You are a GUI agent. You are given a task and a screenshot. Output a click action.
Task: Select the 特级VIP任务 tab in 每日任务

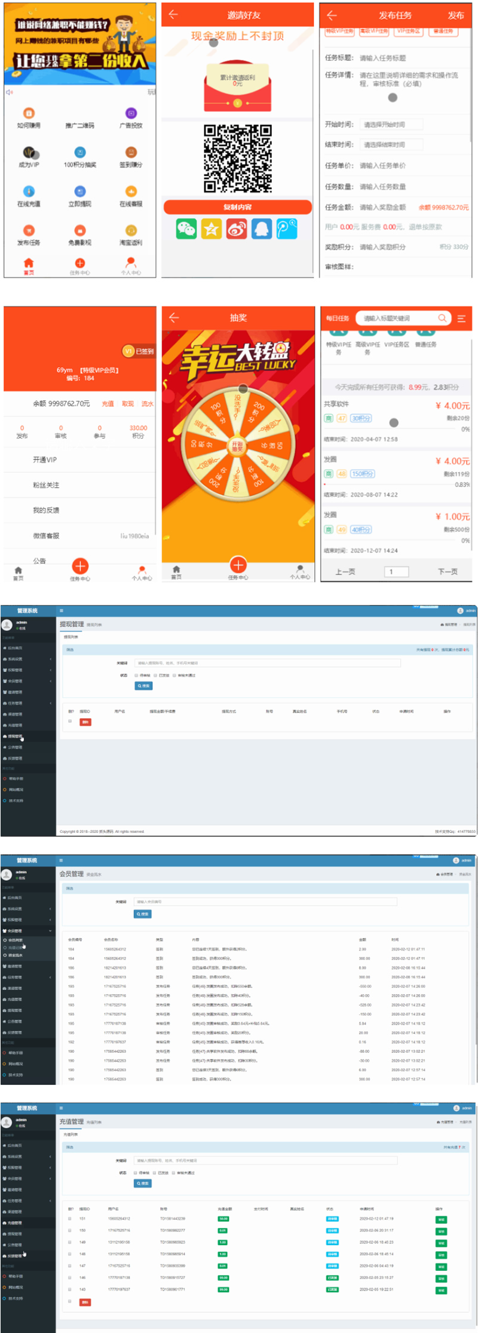(338, 348)
